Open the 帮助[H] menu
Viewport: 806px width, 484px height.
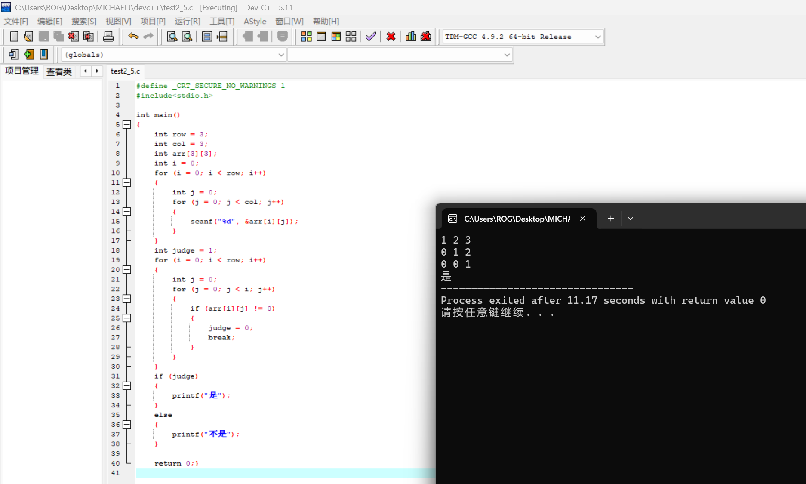(x=326, y=22)
